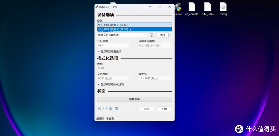Open the 分区类型 MBR dropdown
This screenshot has height=136, width=279.
point(114,46)
